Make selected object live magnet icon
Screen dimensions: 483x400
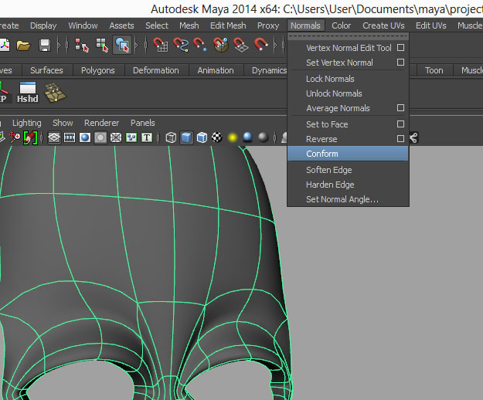pos(261,45)
